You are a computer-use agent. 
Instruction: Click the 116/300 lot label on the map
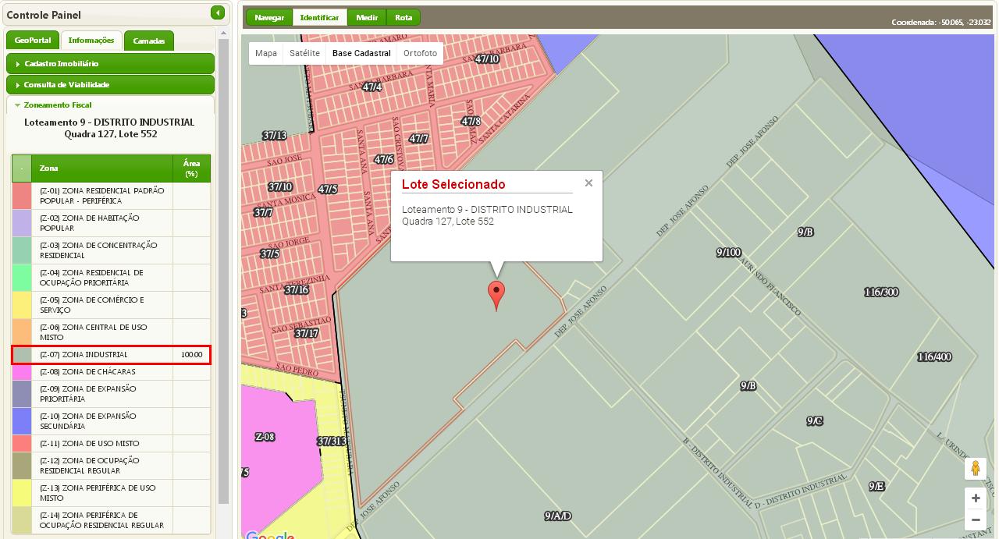(x=881, y=292)
